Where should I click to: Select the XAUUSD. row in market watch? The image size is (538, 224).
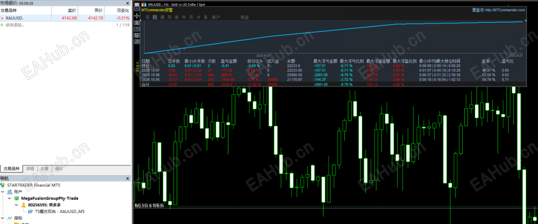click(x=65, y=18)
